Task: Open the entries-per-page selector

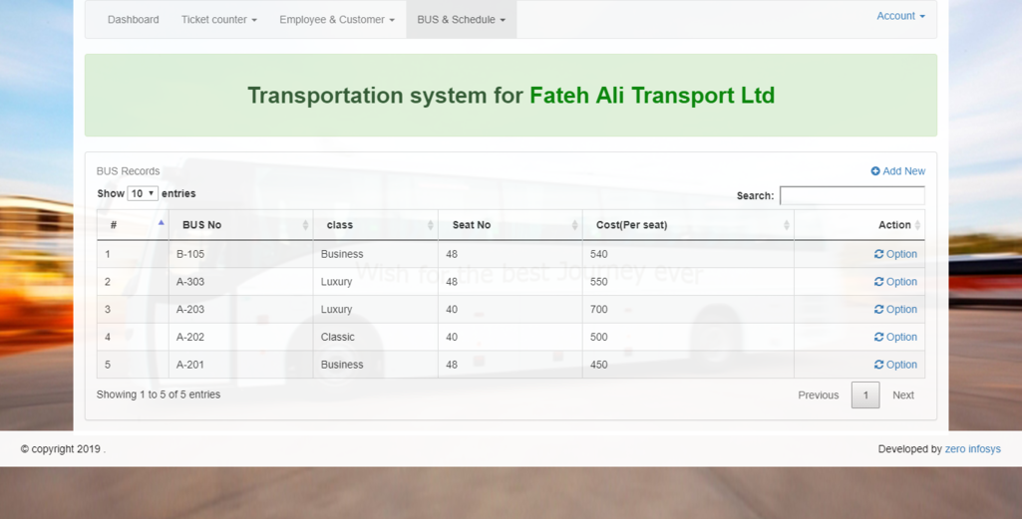Action: point(143,193)
